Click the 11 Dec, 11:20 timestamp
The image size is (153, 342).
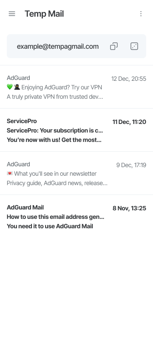pos(129,122)
